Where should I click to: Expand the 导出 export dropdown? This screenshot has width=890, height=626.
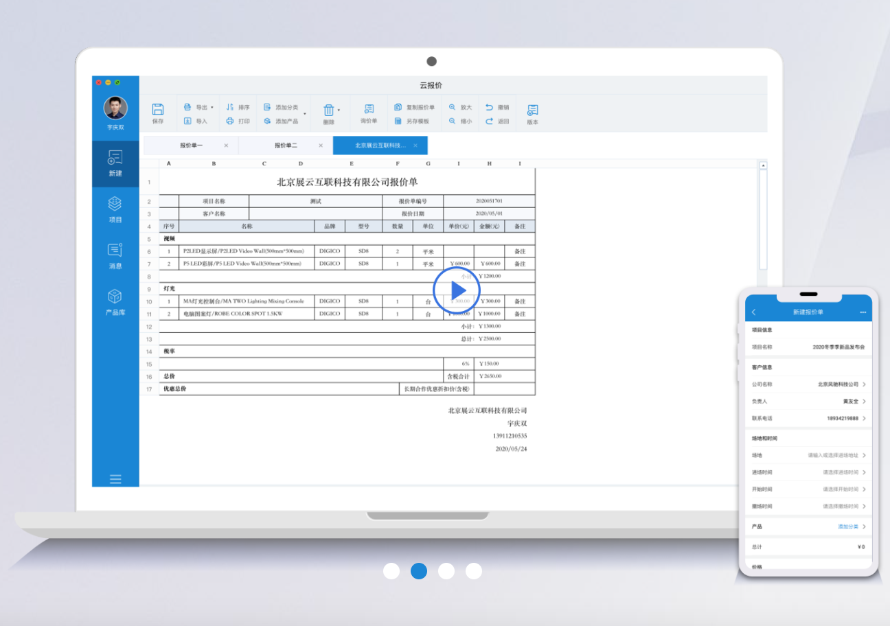(x=212, y=108)
